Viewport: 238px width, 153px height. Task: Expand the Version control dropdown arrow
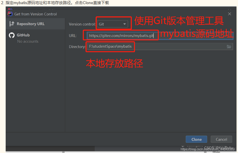coord(125,24)
